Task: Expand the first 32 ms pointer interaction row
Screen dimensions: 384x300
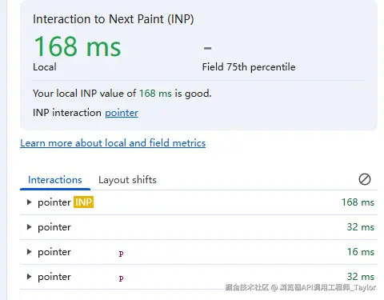Action: point(30,227)
